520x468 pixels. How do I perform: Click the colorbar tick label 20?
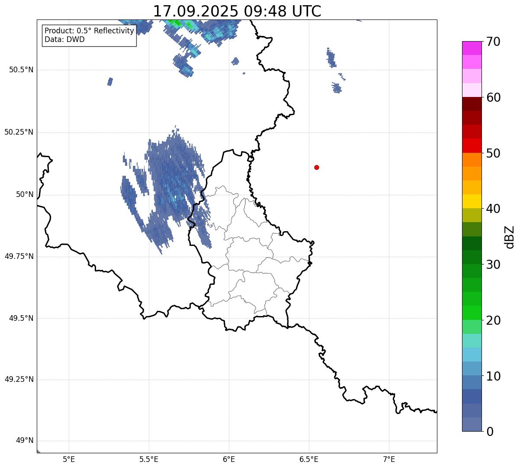click(493, 320)
